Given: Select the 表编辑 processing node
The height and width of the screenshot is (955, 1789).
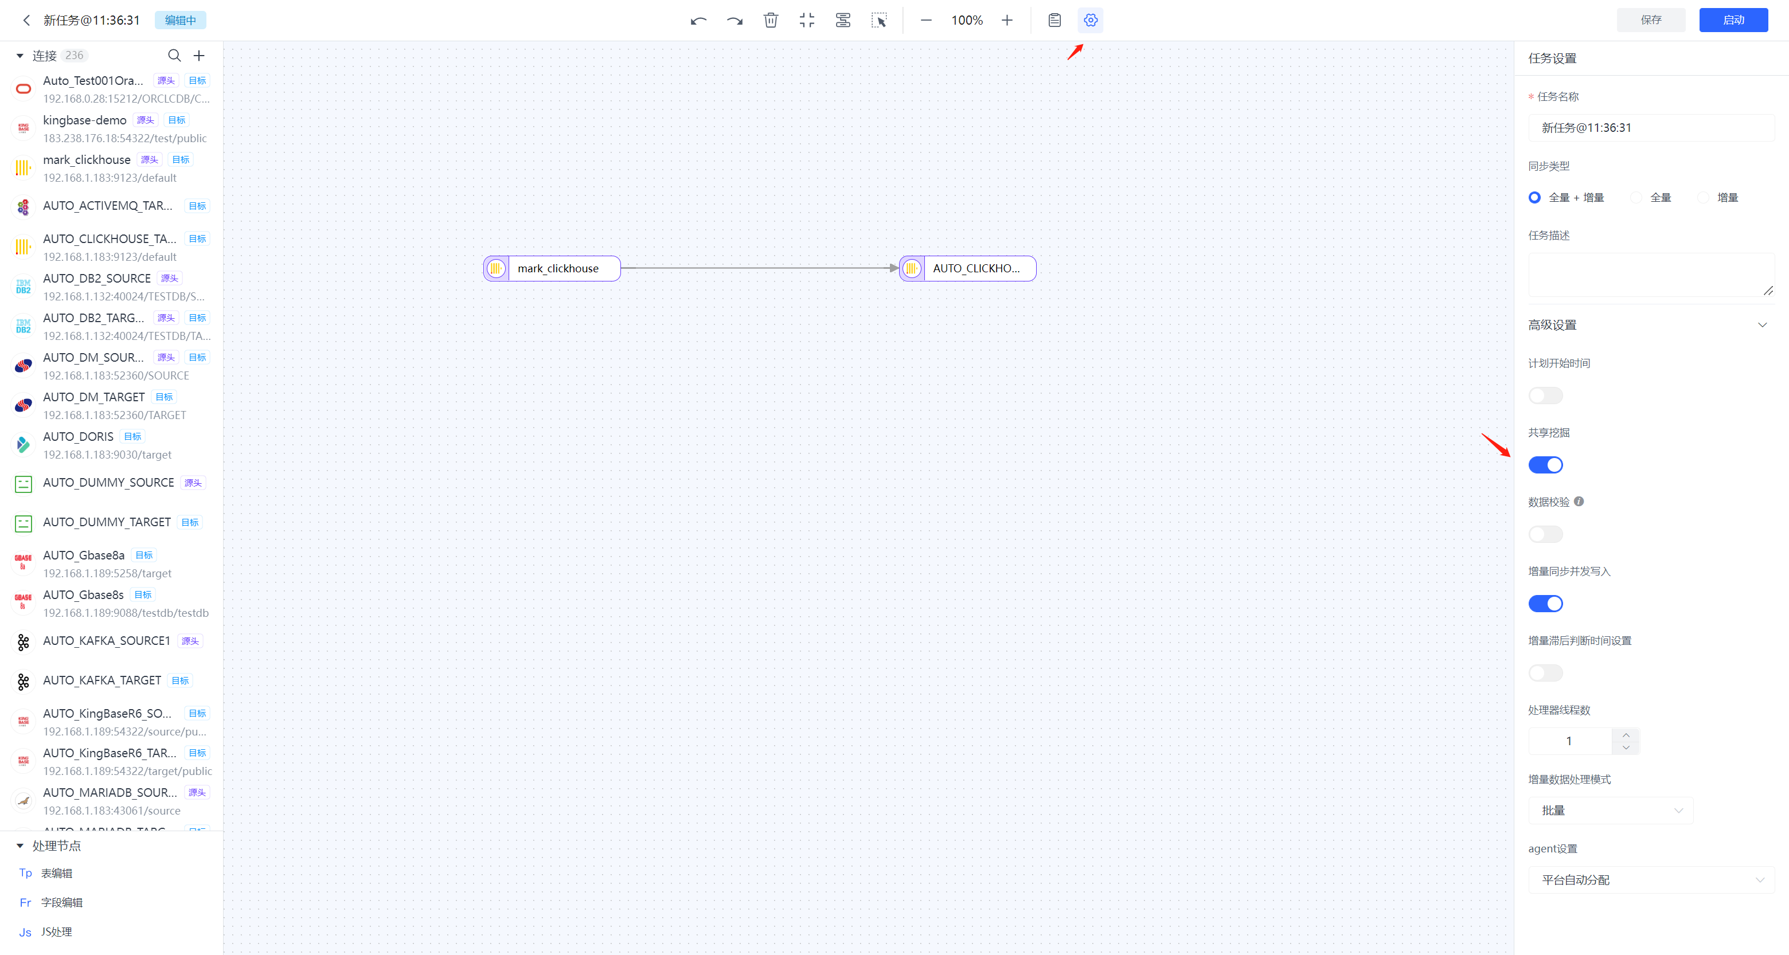Looking at the screenshot, I should click(x=56, y=873).
